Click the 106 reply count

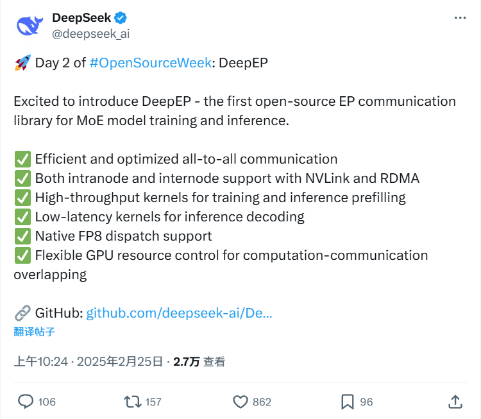(x=47, y=402)
